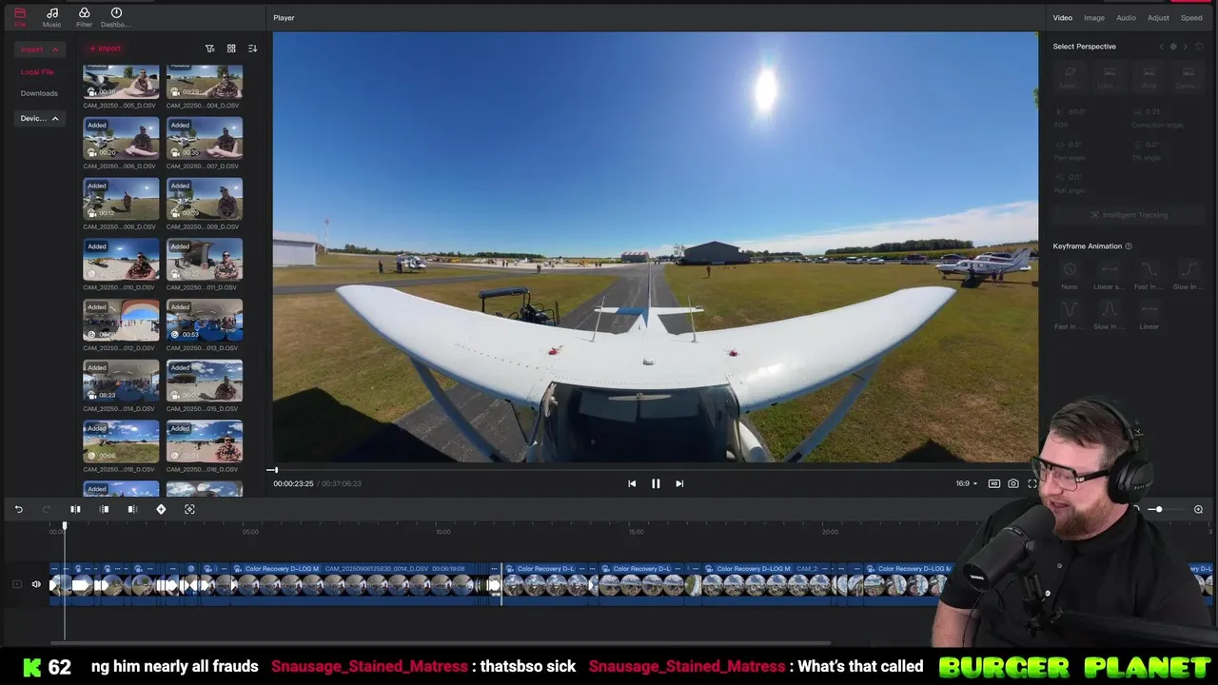The image size is (1218, 685).
Task: Switch to Audio properties tab
Action: 1126,18
